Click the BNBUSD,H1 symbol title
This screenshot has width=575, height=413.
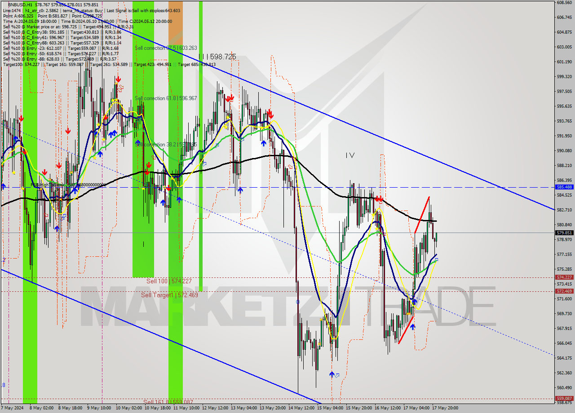point(20,4)
